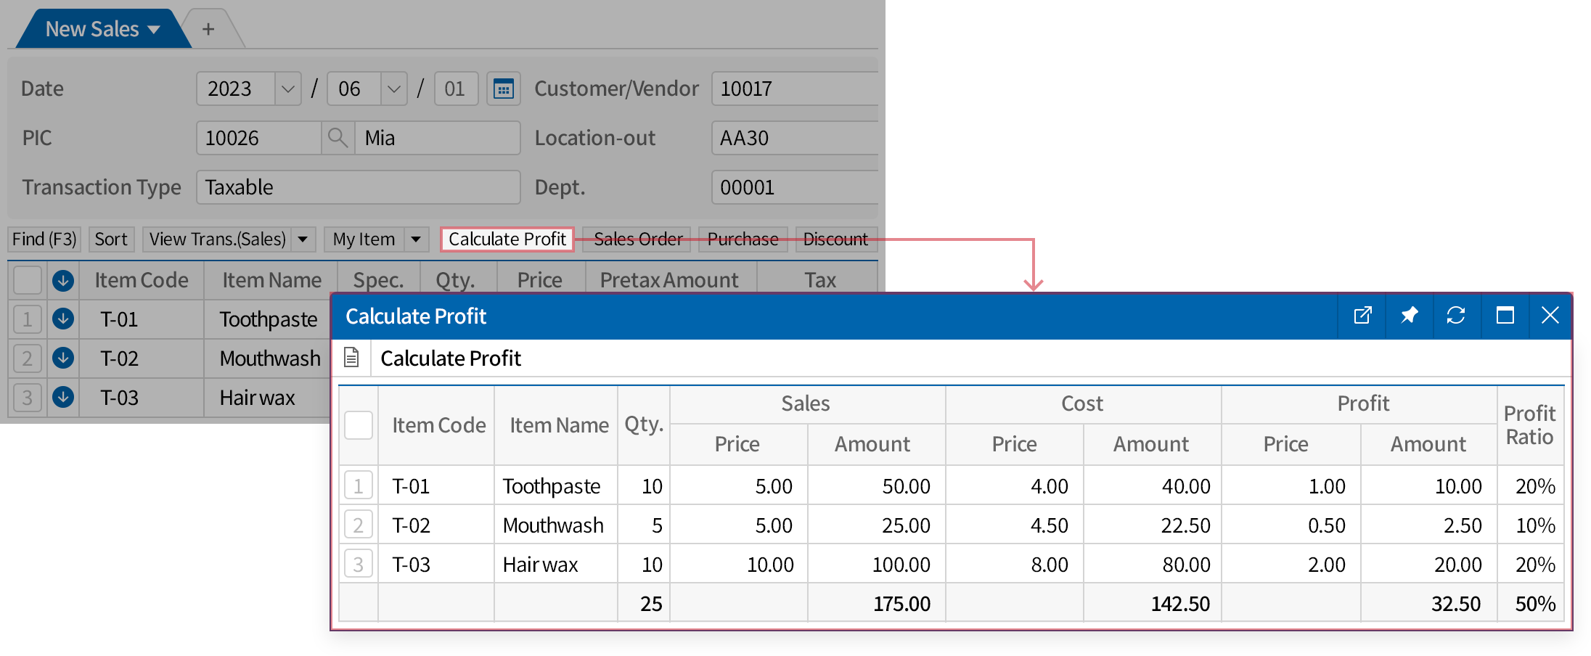Check the select-all box in the profit table

358,425
